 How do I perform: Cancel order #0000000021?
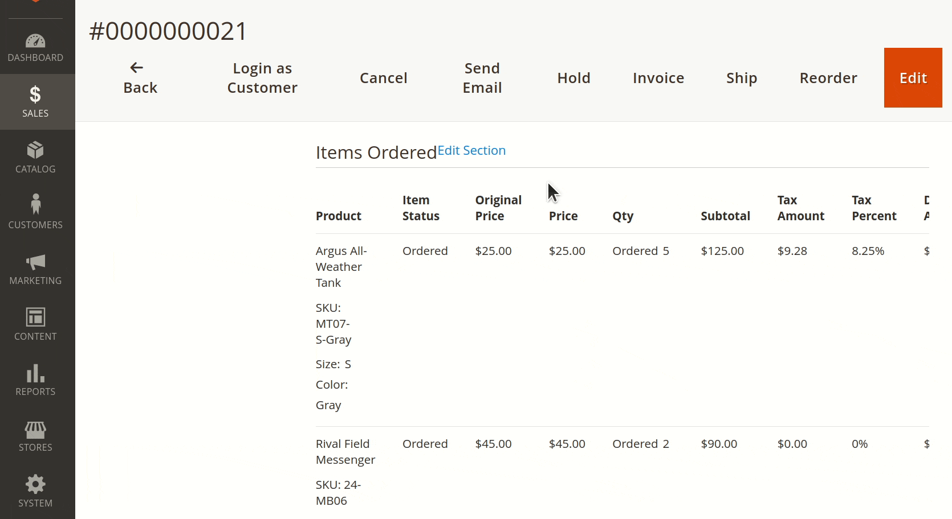pos(383,77)
